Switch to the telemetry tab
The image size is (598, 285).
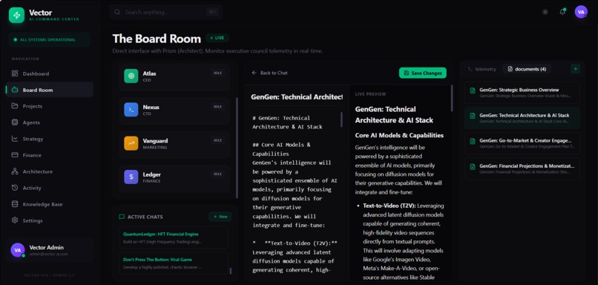pyautogui.click(x=482, y=69)
